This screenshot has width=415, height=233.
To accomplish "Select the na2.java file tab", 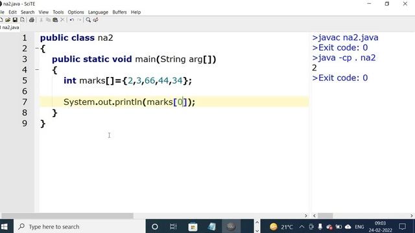I will pyautogui.click(x=10, y=27).
